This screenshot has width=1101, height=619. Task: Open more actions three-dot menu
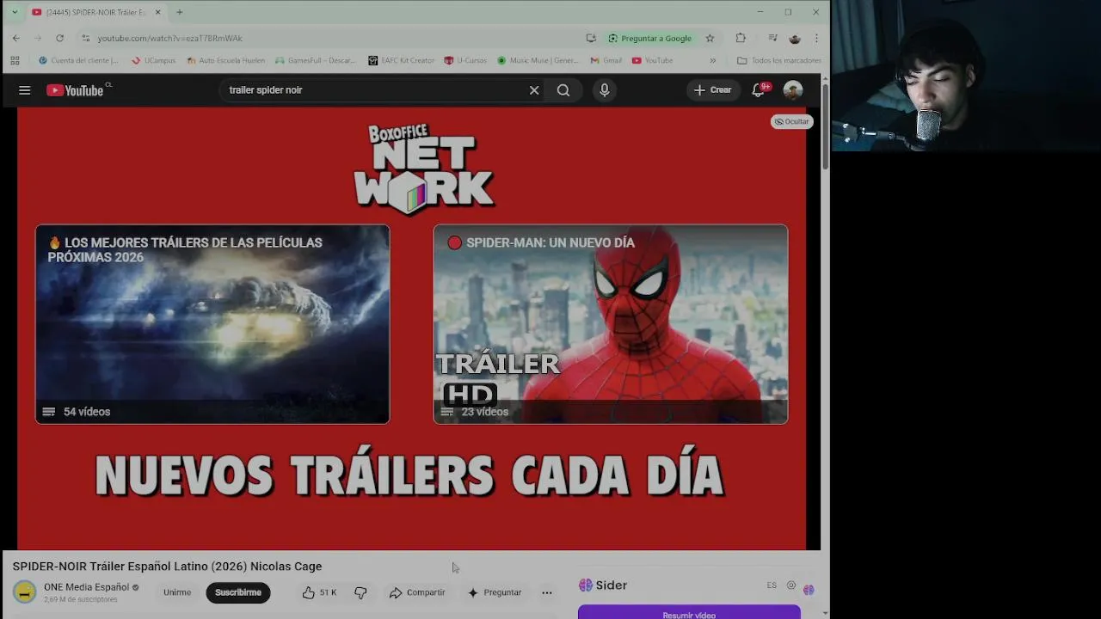tap(547, 592)
